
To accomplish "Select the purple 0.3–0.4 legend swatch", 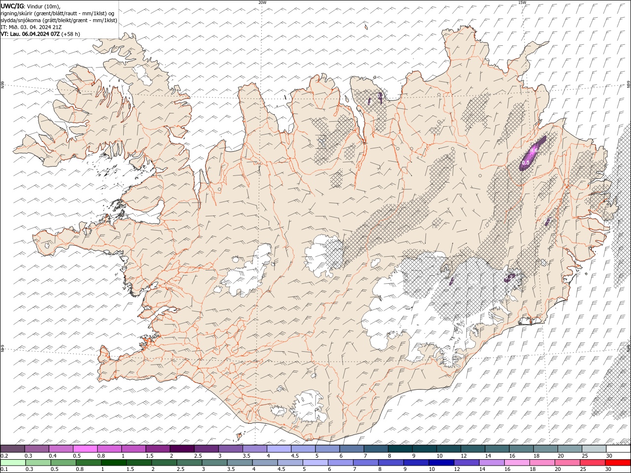I will tap(37, 449).
